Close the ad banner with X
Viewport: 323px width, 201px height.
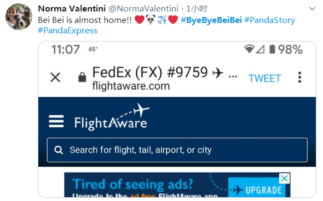[285, 179]
